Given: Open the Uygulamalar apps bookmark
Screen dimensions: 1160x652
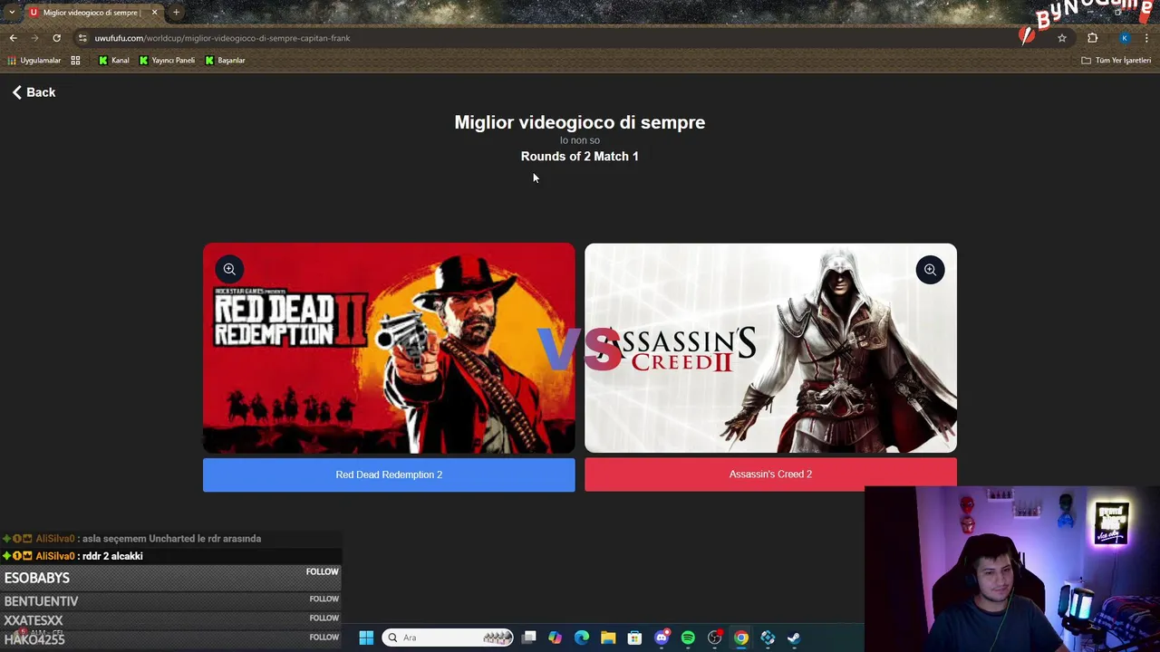Looking at the screenshot, I should tap(34, 61).
